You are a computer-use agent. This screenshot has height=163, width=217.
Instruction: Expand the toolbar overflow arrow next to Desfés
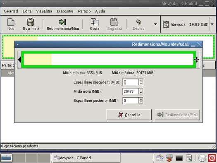tap(155, 24)
